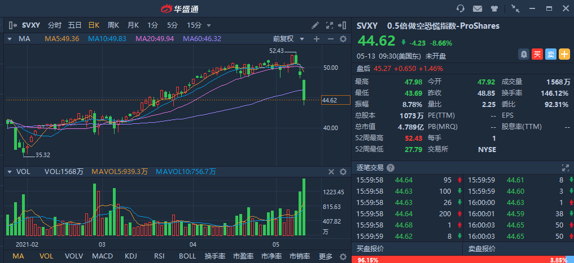Click the 44.62 current price tag on the price axis
Image resolution: width=574 pixels, height=263 pixels.
click(x=336, y=100)
